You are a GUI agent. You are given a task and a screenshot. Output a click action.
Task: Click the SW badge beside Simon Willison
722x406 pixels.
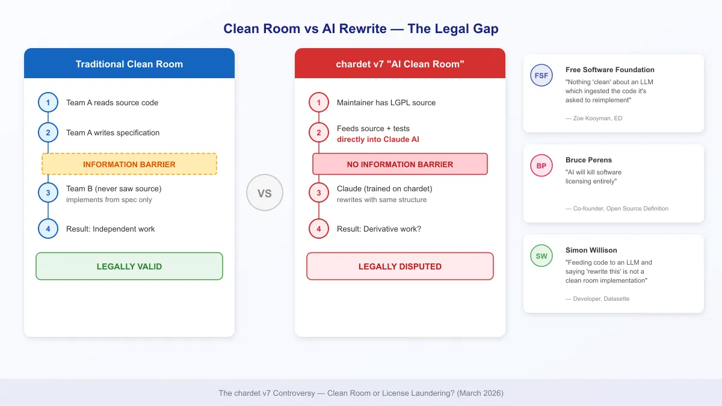coord(541,256)
